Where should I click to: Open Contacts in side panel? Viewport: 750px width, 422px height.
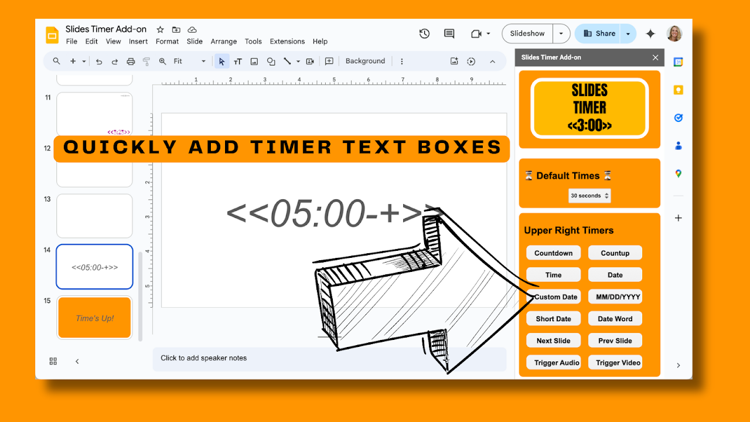point(679,145)
